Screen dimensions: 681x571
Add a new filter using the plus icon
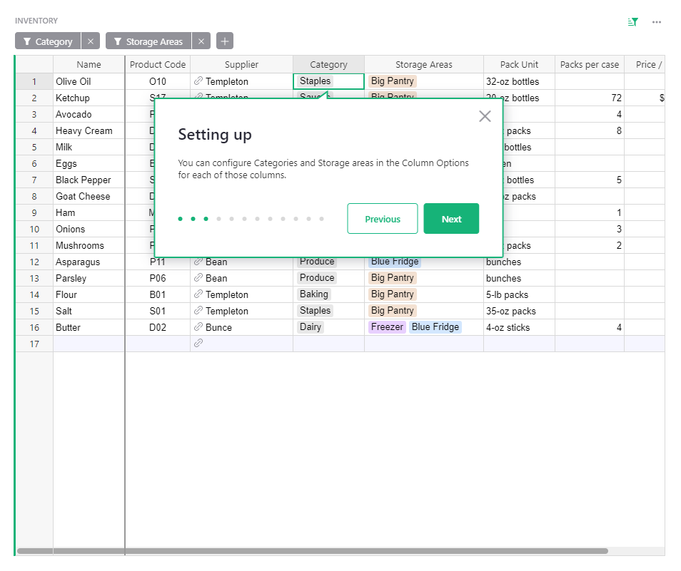click(x=224, y=41)
